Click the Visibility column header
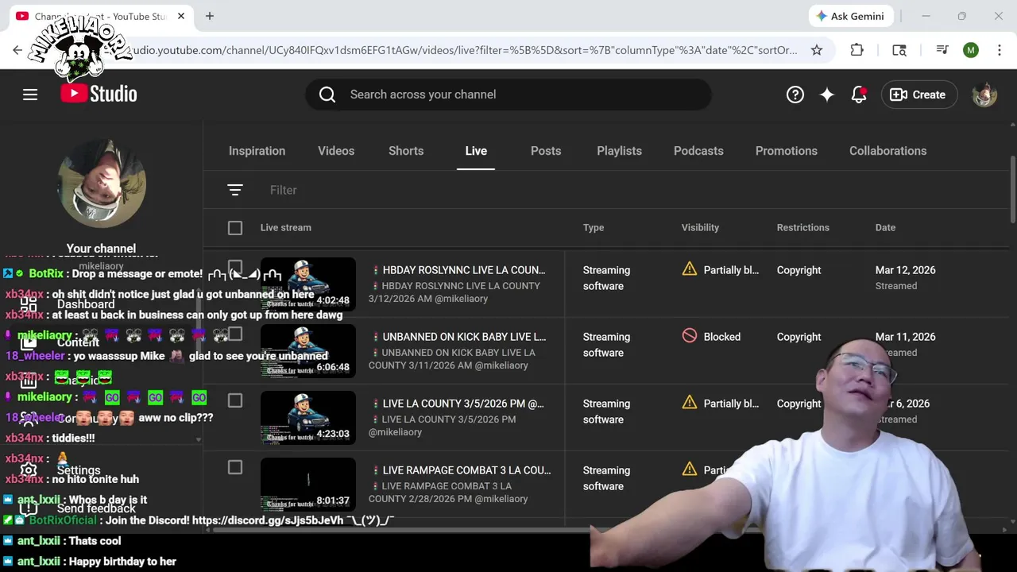 tap(700, 228)
